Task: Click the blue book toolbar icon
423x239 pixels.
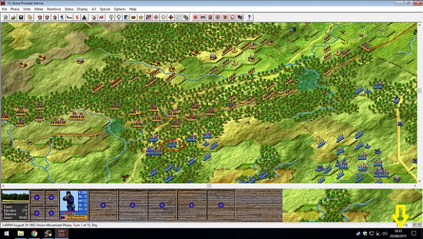Action: 126,18
